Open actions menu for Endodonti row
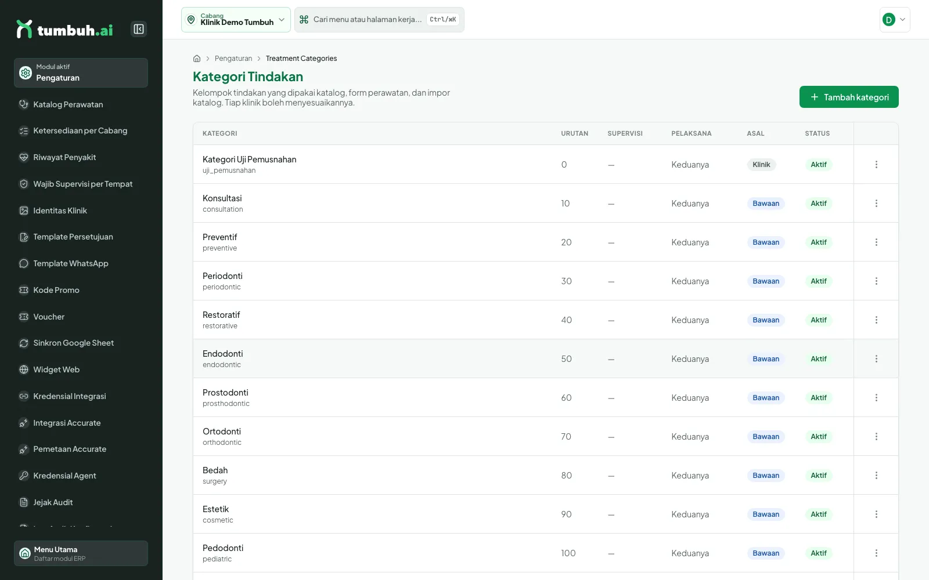929x580 pixels. tap(876, 359)
